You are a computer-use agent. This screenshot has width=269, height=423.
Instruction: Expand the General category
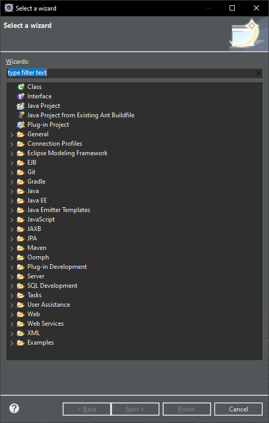tap(12, 134)
